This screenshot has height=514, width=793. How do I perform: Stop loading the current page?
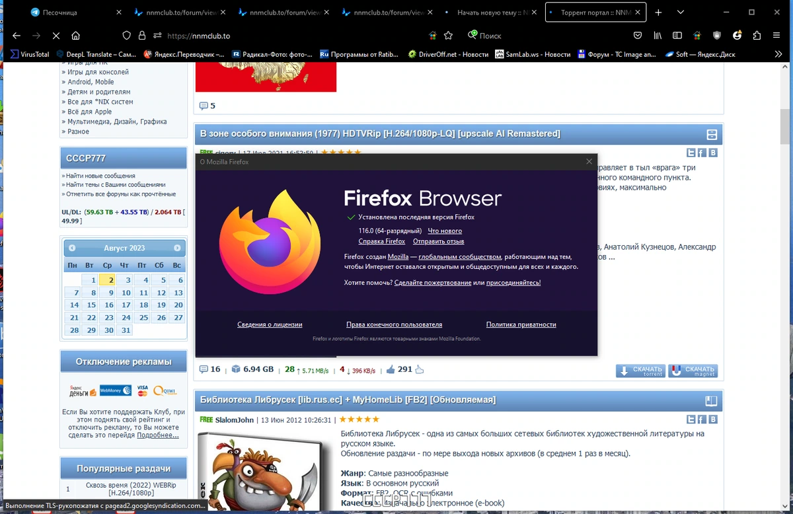(56, 36)
